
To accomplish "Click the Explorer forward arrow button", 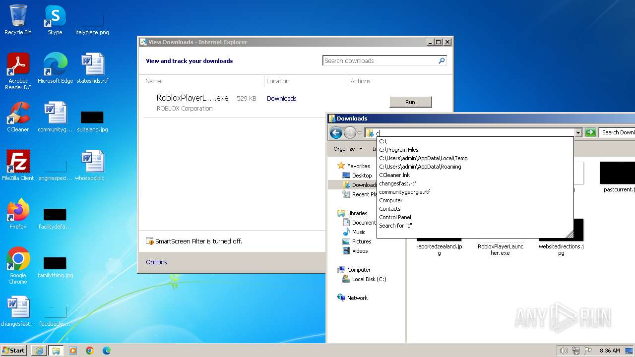I will [350, 132].
